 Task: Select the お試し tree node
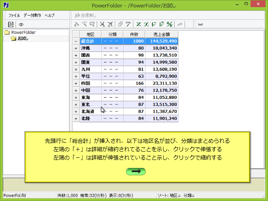pyautogui.click(x=23, y=39)
